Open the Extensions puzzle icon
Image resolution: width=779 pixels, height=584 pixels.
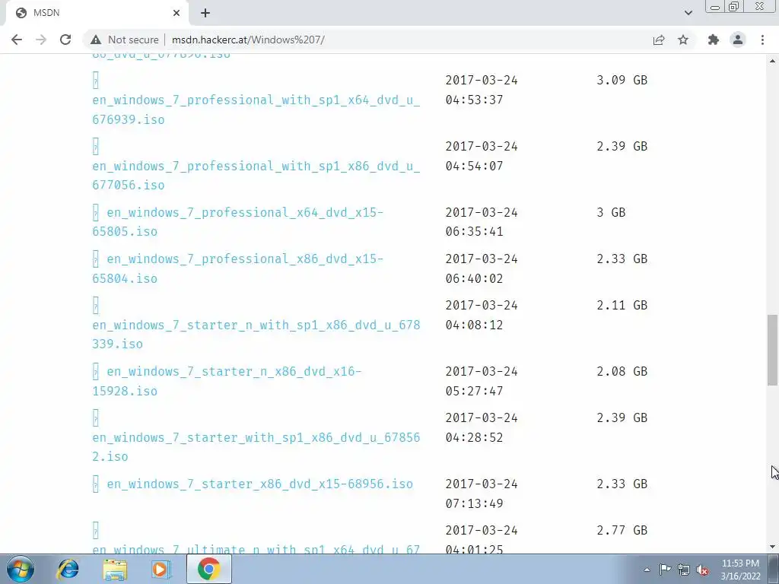pos(714,40)
